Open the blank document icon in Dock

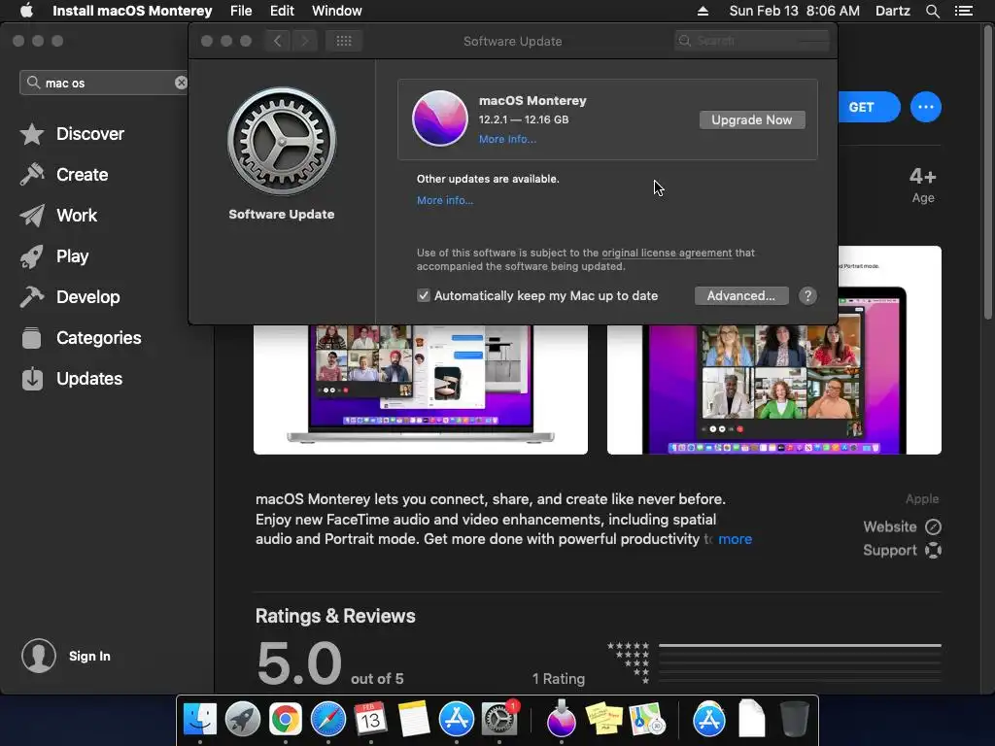coord(752,720)
